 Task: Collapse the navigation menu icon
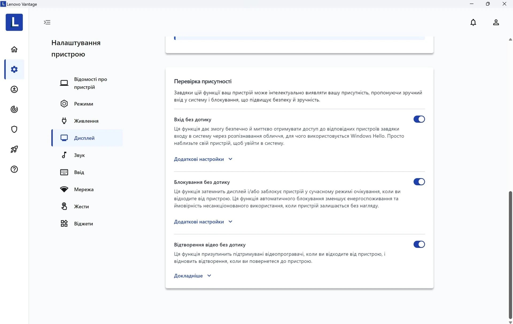[47, 22]
